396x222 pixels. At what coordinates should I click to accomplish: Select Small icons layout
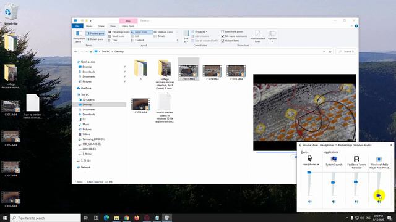(x=116, y=36)
